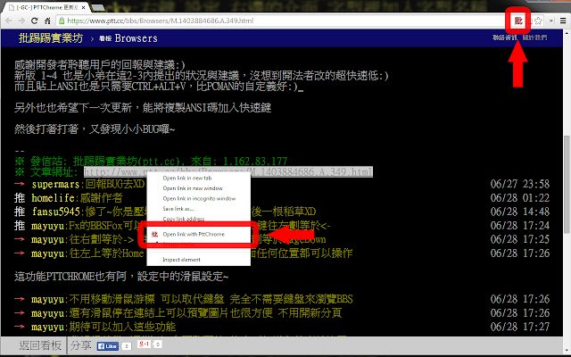Click the green line starting 發信站
The height and width of the screenshot is (357, 571).
(x=151, y=161)
